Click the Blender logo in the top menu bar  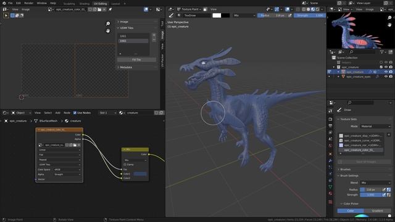[x=4, y=3]
